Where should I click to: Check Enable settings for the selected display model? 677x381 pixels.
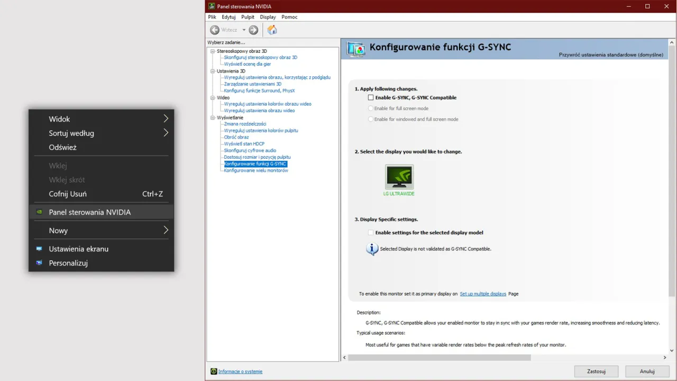371,232
